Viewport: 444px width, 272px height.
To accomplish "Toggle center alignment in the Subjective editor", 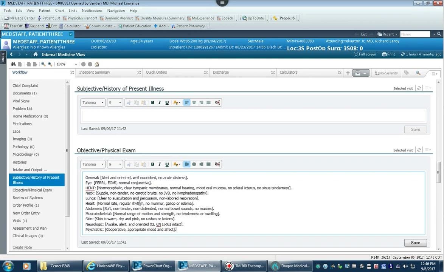I will click(x=194, y=102).
